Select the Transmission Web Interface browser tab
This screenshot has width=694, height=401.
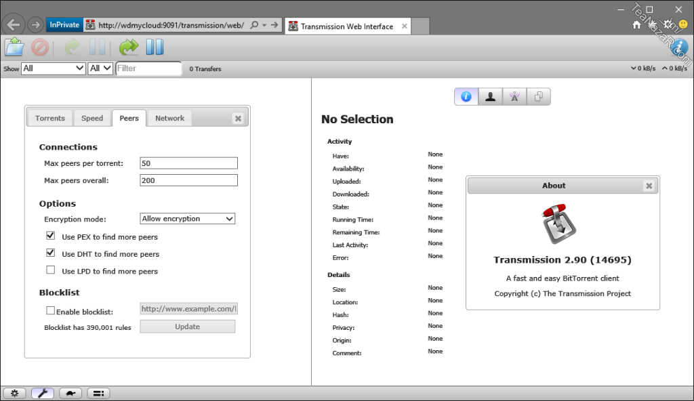pos(347,26)
